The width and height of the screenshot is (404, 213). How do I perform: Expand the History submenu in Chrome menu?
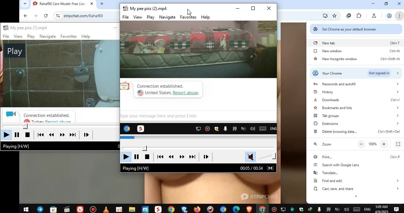[397, 92]
